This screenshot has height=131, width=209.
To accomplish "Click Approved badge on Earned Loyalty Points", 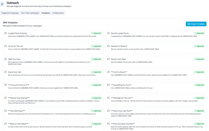I will pos(199,33).
